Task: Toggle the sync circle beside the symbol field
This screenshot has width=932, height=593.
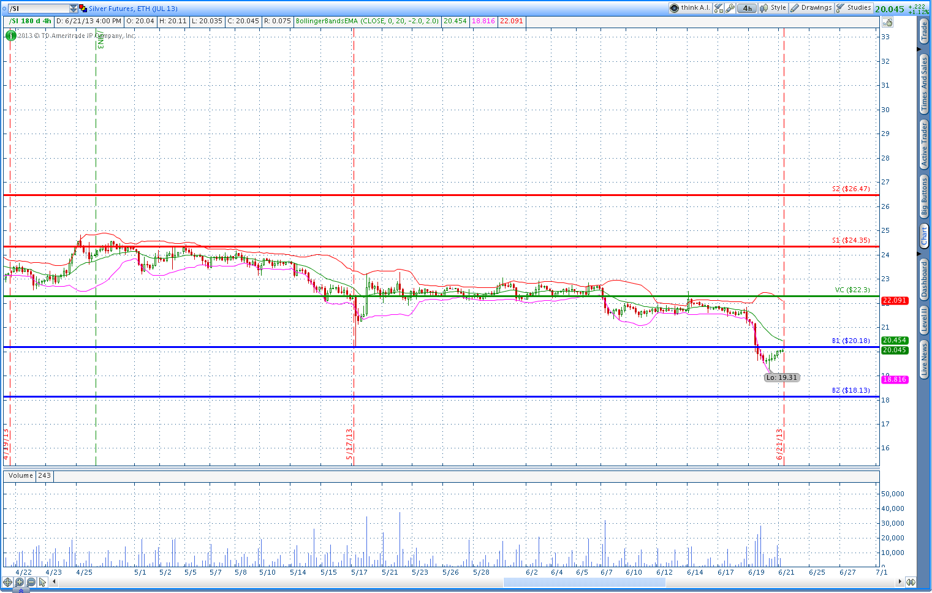Action: point(4,9)
